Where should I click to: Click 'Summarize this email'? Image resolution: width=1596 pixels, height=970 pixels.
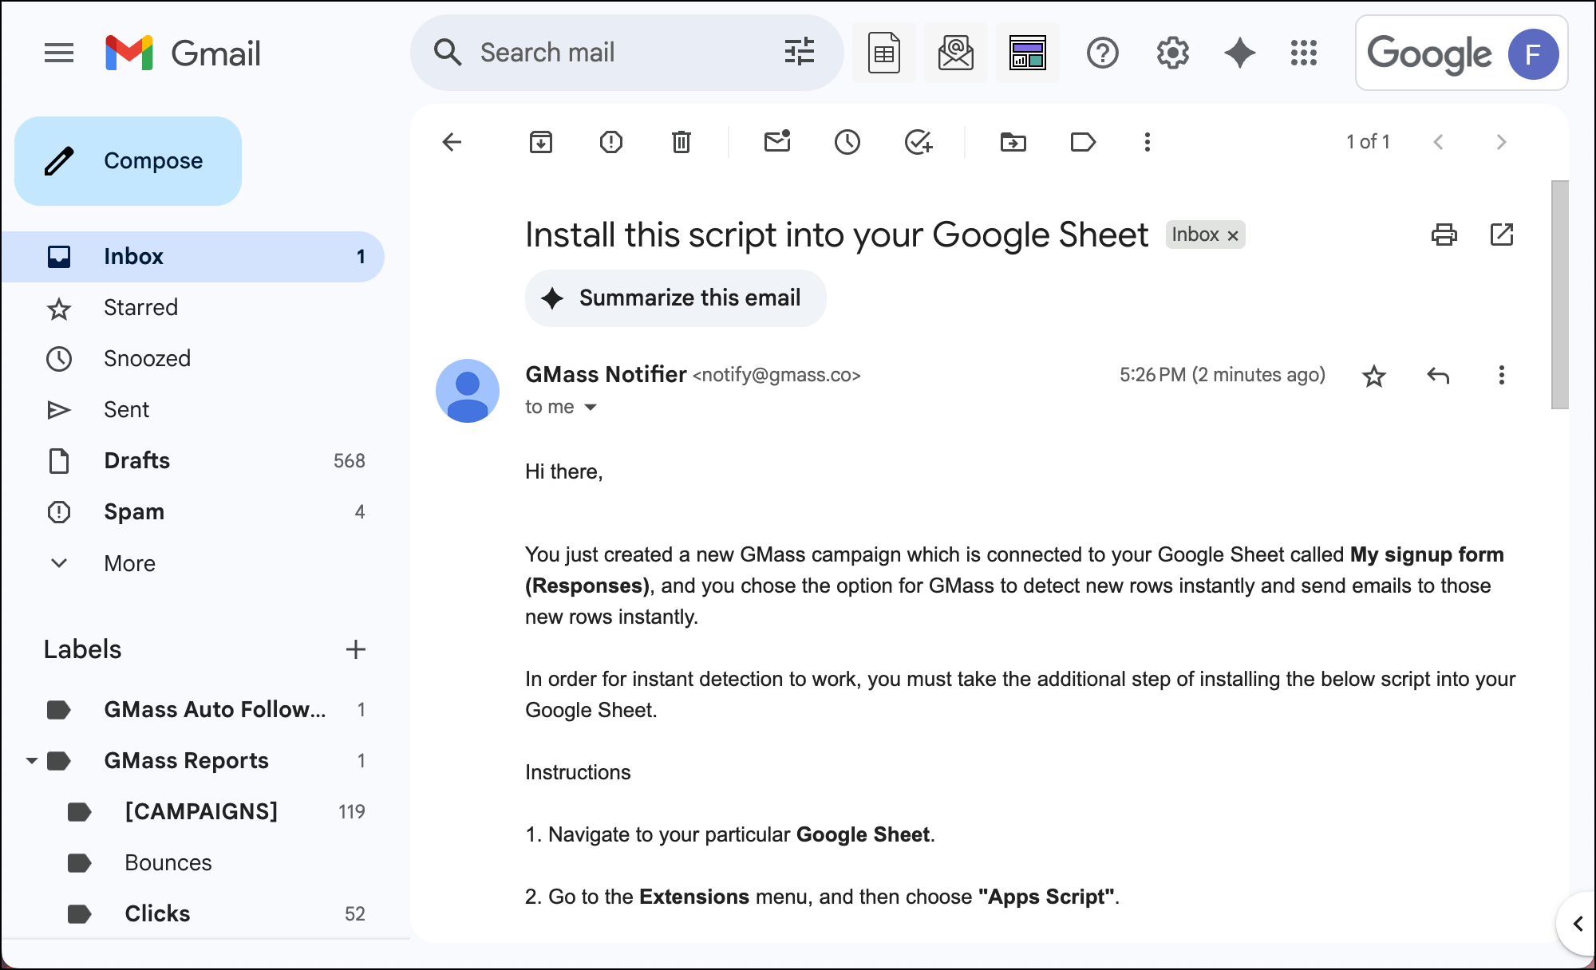click(675, 298)
